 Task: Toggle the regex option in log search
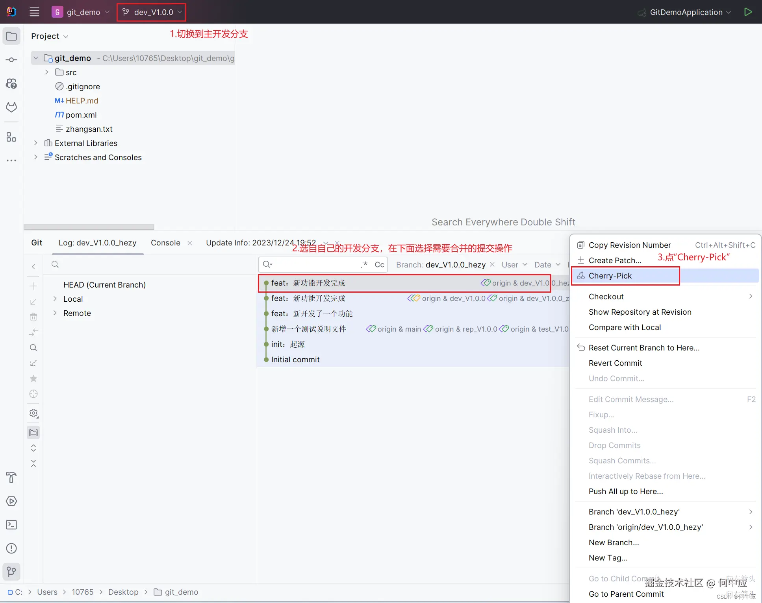[364, 265]
